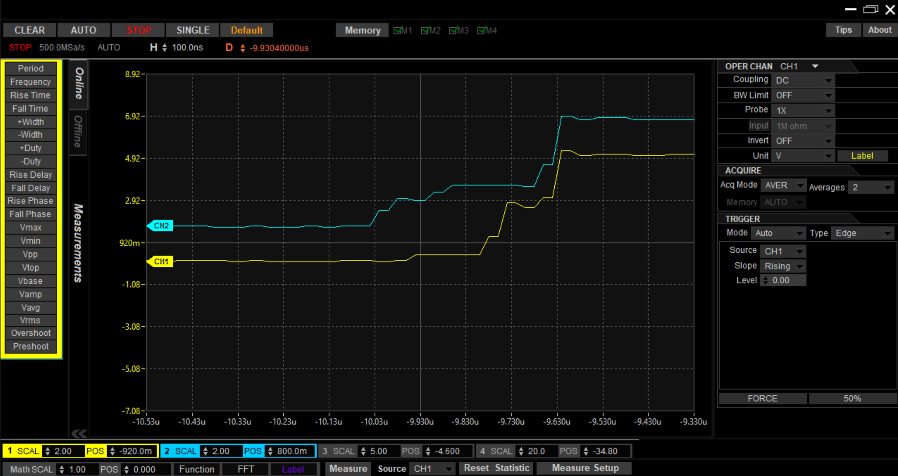Click the FORCE trigger button
Viewport: 898px width, 476px height.
762,399
